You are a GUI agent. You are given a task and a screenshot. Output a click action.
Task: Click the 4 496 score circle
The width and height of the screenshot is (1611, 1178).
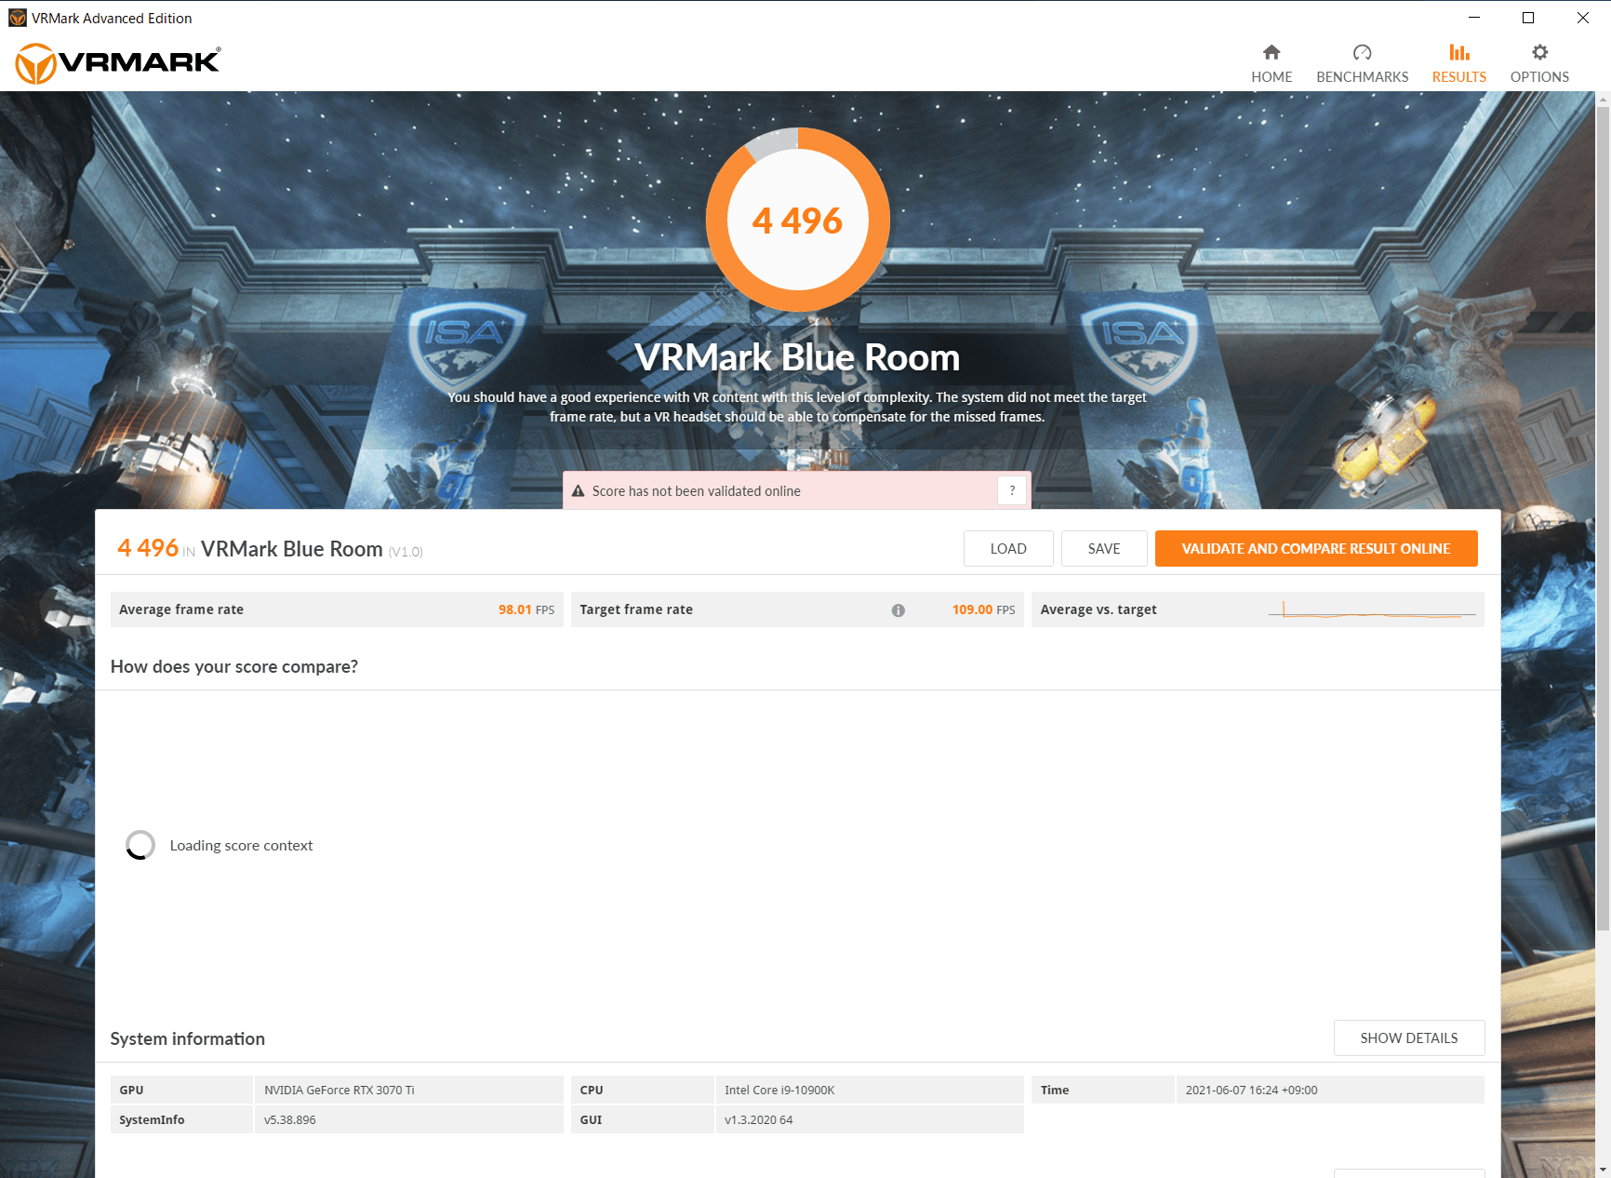pos(798,221)
